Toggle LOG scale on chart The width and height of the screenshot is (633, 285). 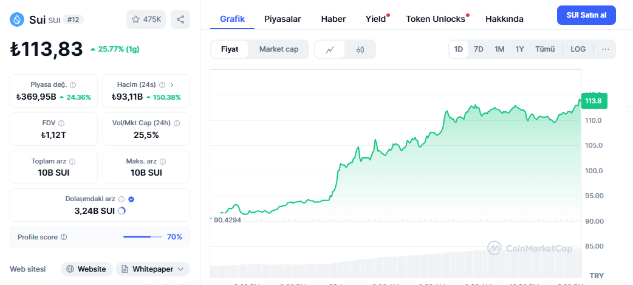[x=578, y=49]
